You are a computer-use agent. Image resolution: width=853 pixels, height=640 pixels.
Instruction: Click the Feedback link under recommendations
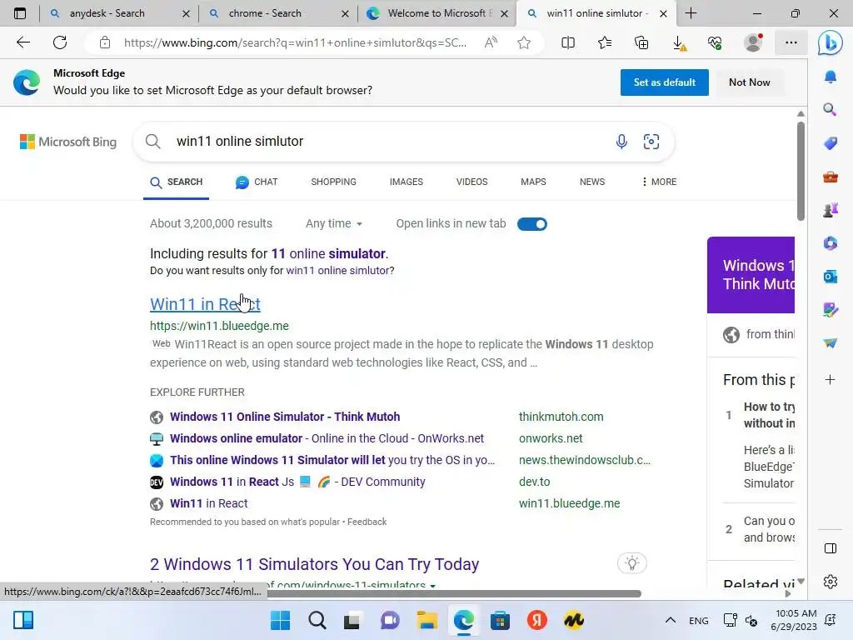pos(367,522)
